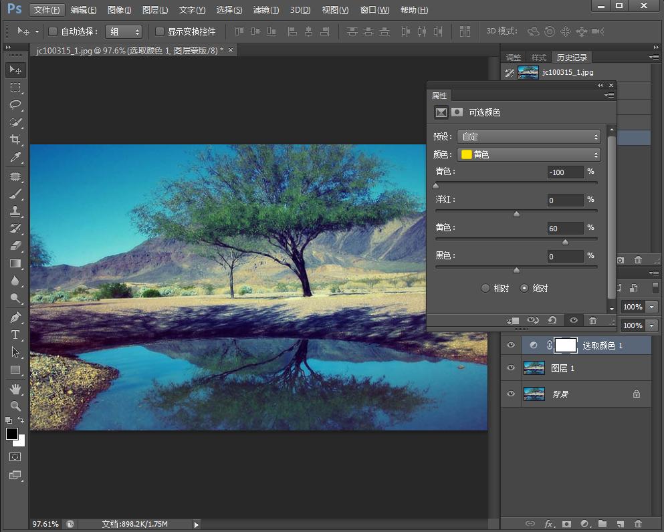Select the Zoom tool
Image resolution: width=664 pixels, height=532 pixels.
point(15,406)
